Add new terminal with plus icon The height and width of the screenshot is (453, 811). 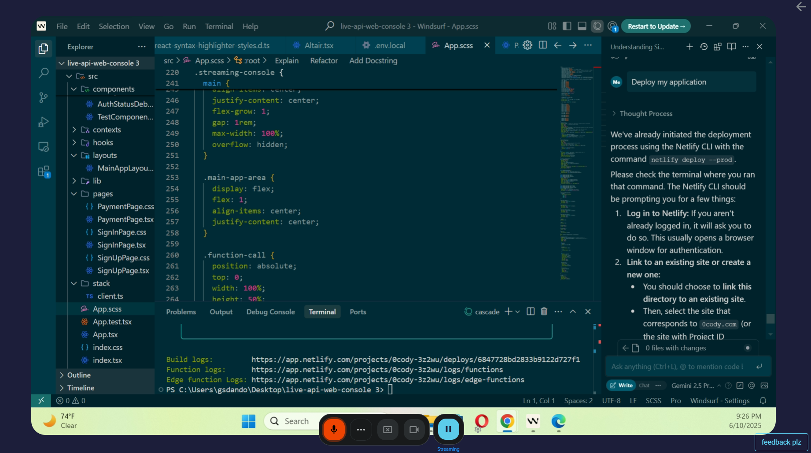click(508, 312)
